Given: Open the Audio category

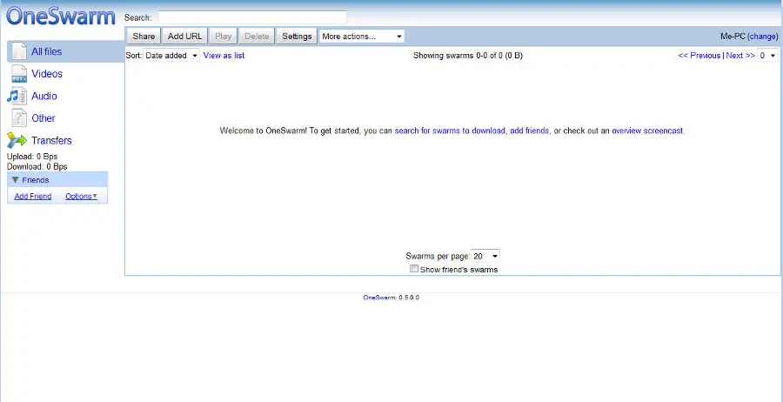Looking at the screenshot, I should coord(44,96).
